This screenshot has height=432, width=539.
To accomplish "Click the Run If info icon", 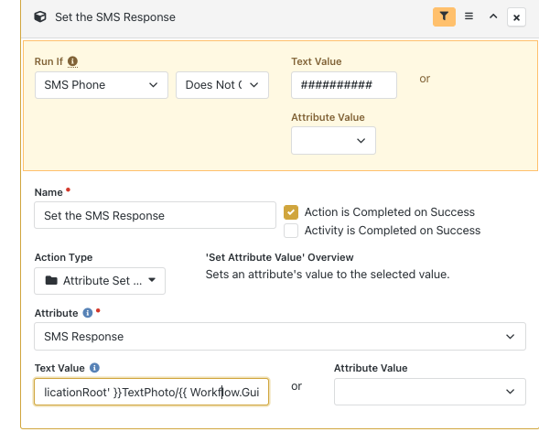I will click(x=72, y=61).
